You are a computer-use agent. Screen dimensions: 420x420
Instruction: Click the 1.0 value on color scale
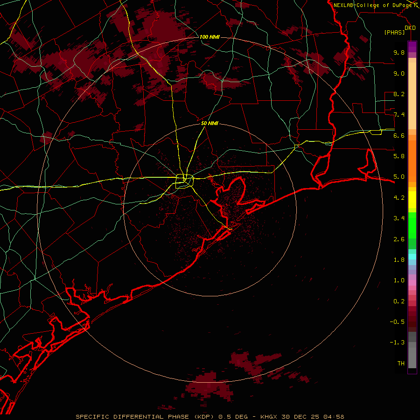[399, 280]
